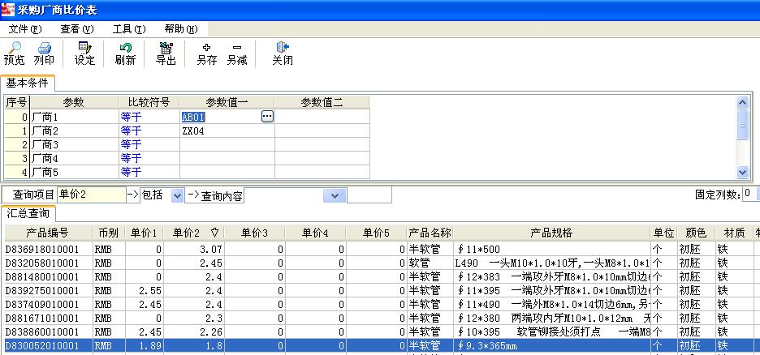Select the 汇总查询 tab
This screenshot has width=760, height=355.
(28, 213)
